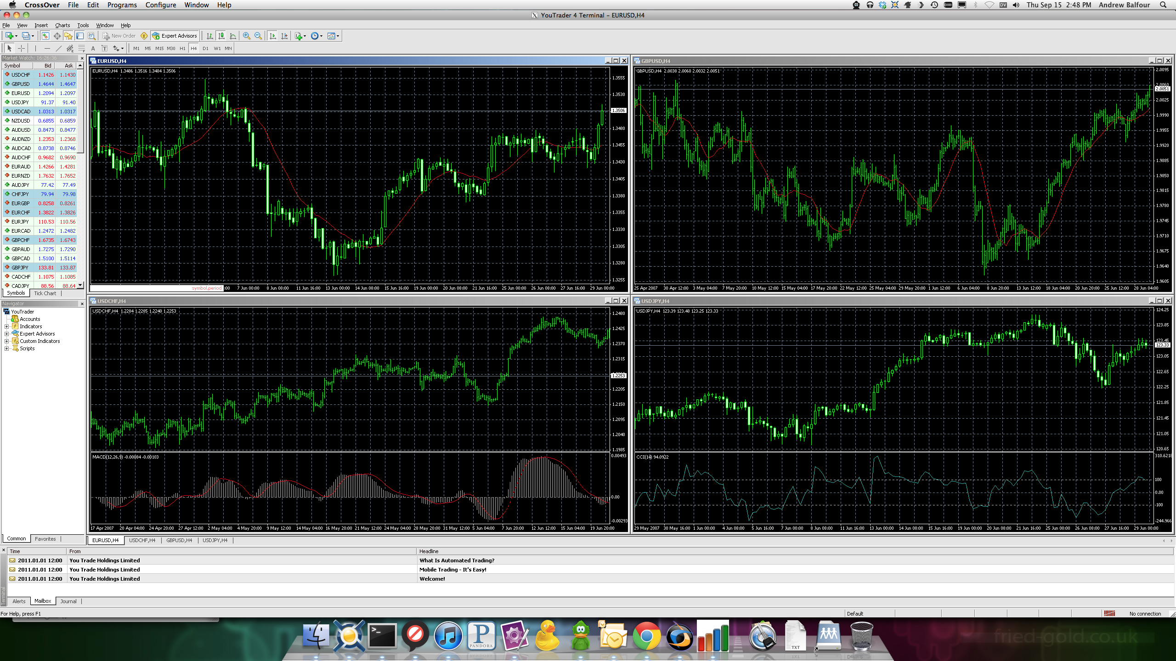Click the New Chart toolbar icon

click(x=9, y=36)
